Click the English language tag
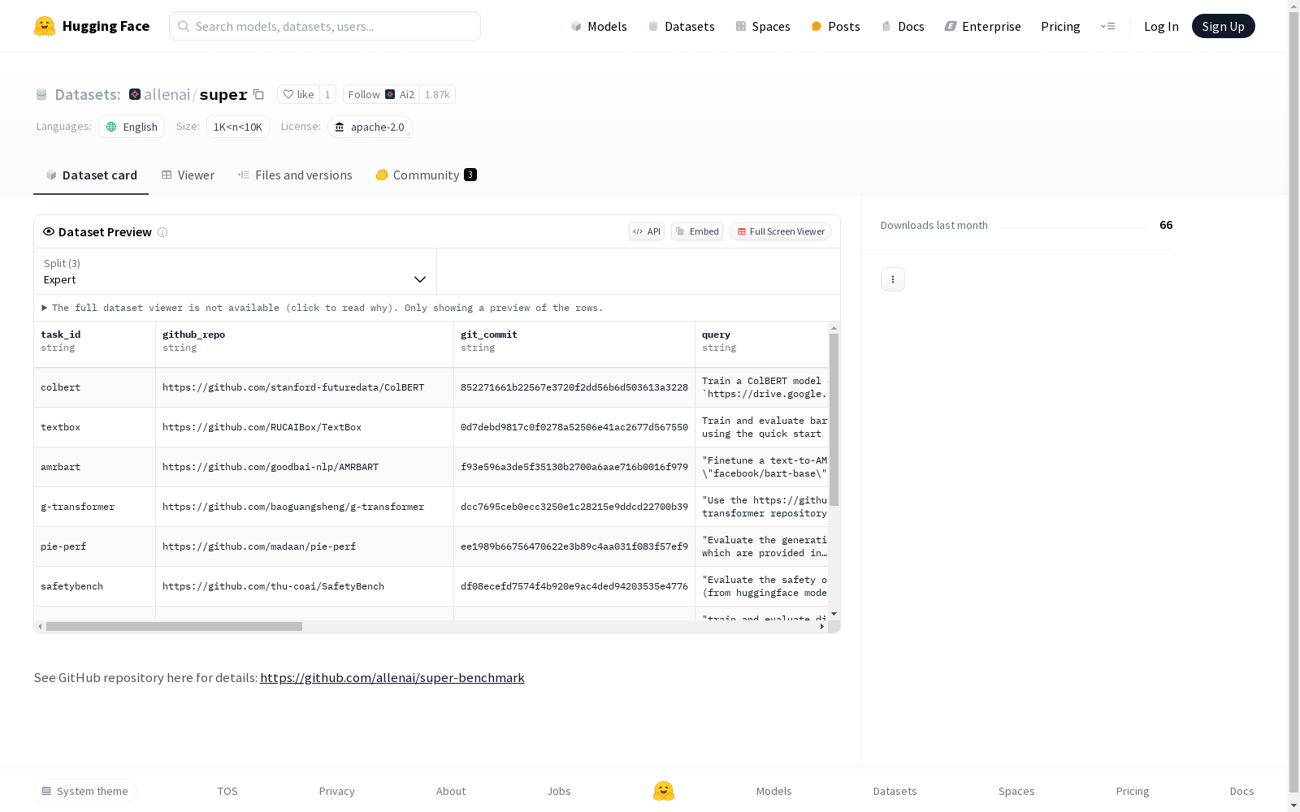The width and height of the screenshot is (1300, 812). click(x=132, y=127)
